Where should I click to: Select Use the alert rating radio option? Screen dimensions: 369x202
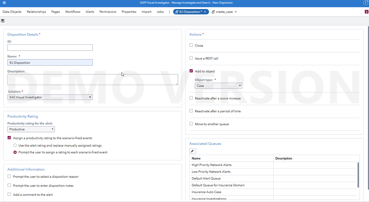click(15, 145)
